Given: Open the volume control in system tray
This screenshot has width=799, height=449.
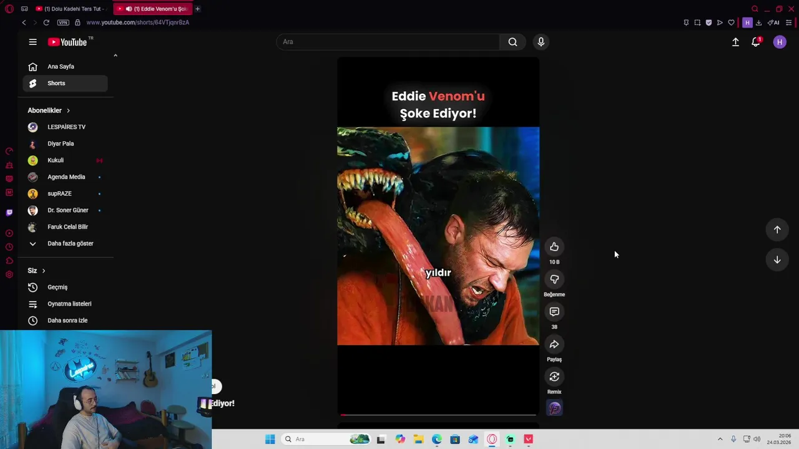Looking at the screenshot, I should (757, 439).
